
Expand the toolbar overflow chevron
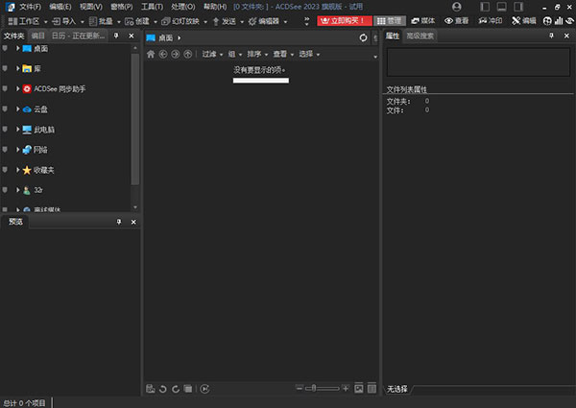pyautogui.click(x=307, y=21)
